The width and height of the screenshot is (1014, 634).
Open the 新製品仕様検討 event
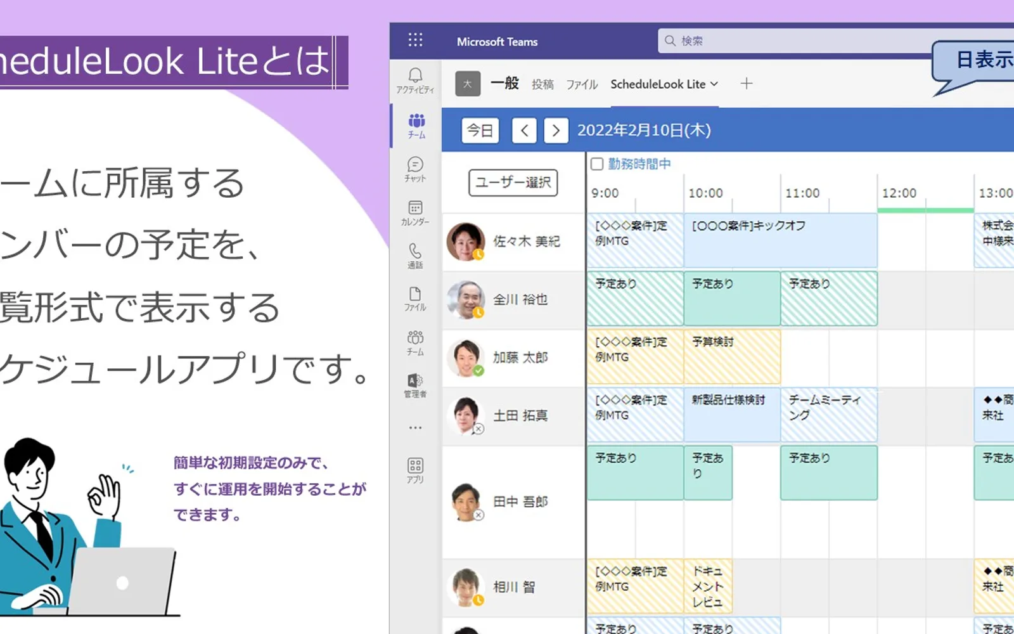click(732, 415)
